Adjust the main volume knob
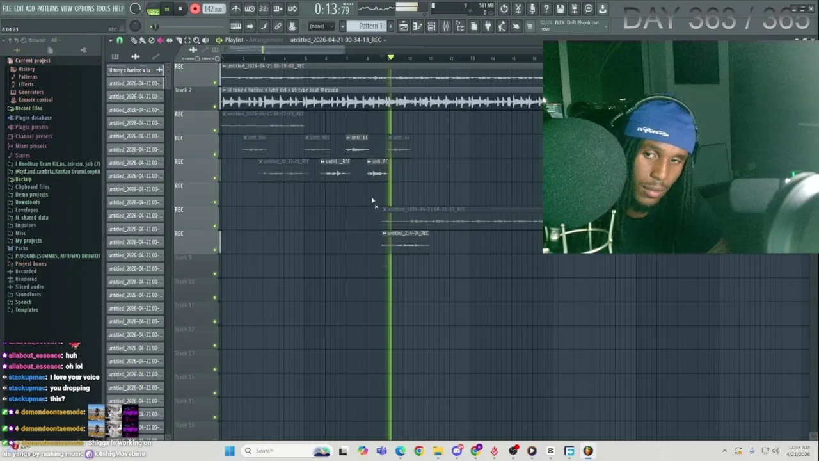Screen dimensions: 819x461 [135, 9]
